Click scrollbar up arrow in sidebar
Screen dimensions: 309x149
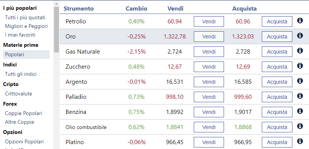[56, 4]
